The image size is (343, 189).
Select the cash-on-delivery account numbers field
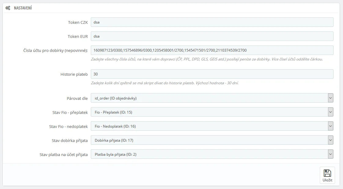click(x=212, y=50)
